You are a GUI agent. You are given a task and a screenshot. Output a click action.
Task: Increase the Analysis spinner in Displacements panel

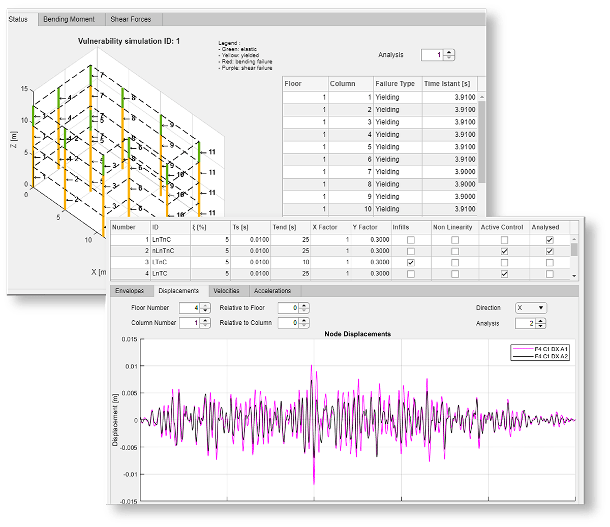[x=541, y=321]
